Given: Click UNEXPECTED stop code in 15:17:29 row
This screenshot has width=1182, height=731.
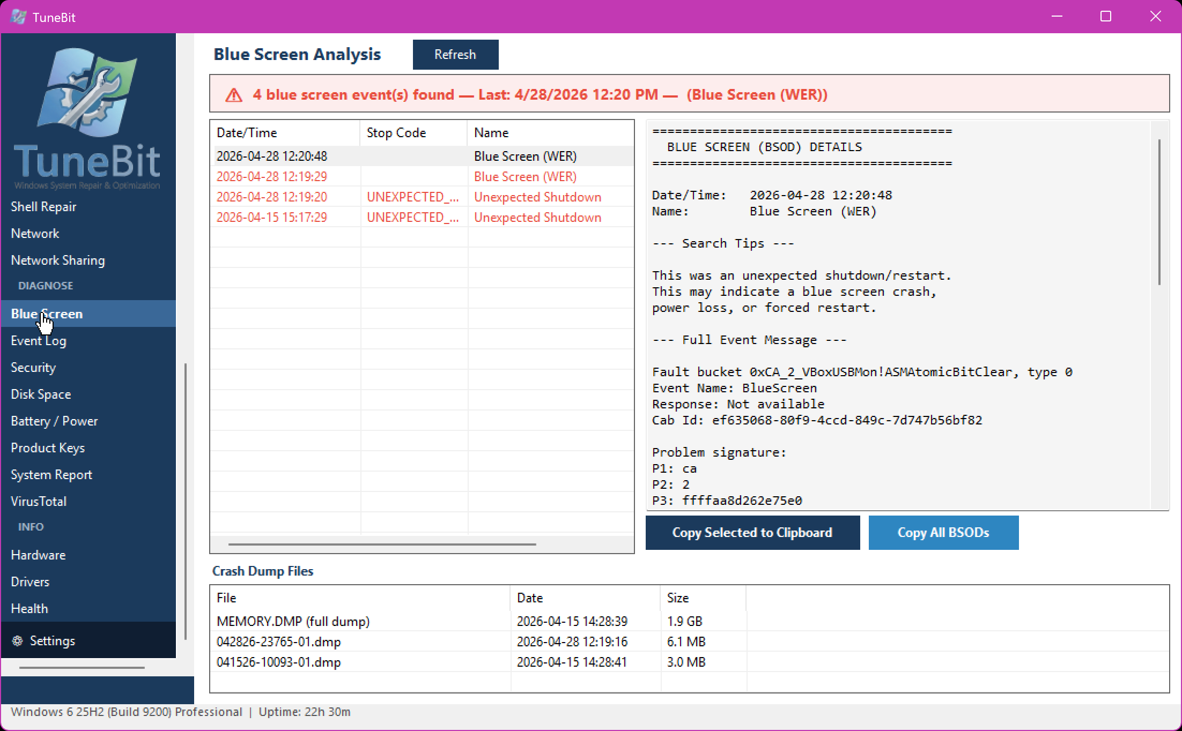Looking at the screenshot, I should [x=412, y=217].
